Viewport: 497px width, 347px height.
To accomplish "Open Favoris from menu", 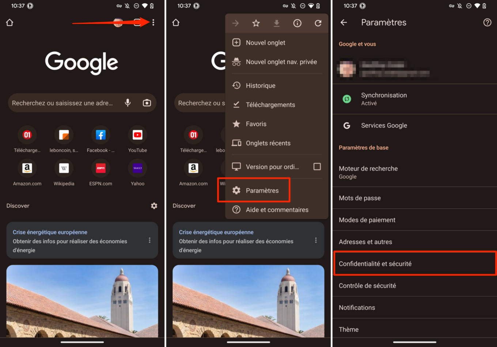I will click(277, 124).
